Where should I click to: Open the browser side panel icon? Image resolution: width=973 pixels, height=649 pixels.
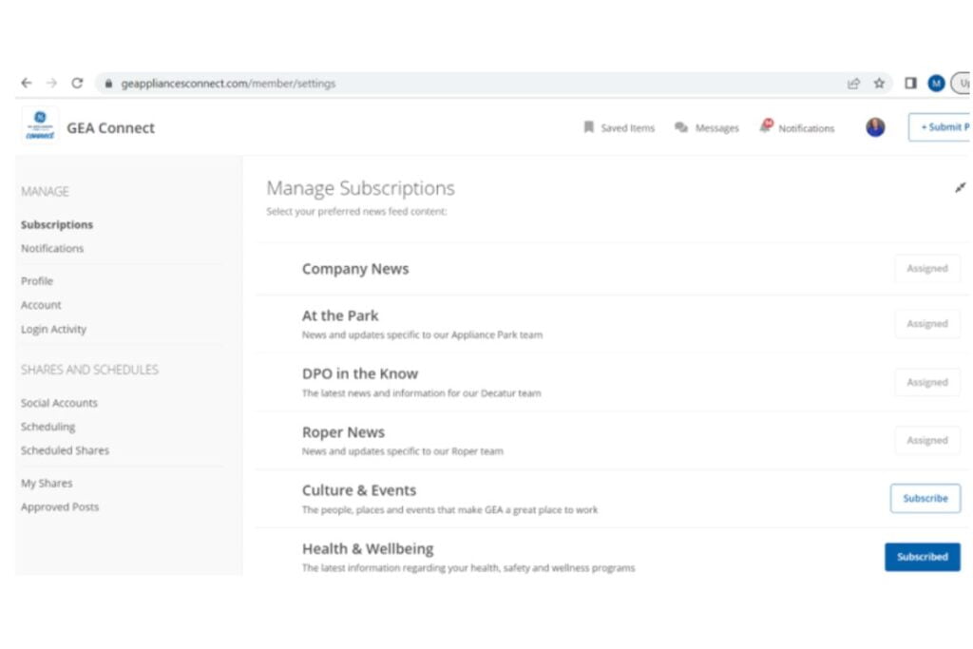tap(910, 84)
